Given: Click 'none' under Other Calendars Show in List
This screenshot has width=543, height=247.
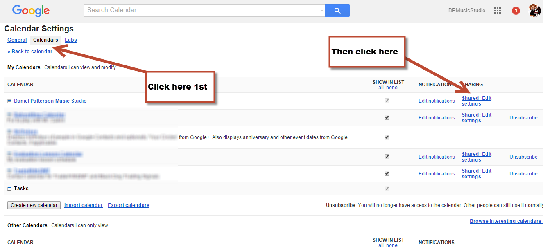Looking at the screenshot, I should tap(392, 245).
